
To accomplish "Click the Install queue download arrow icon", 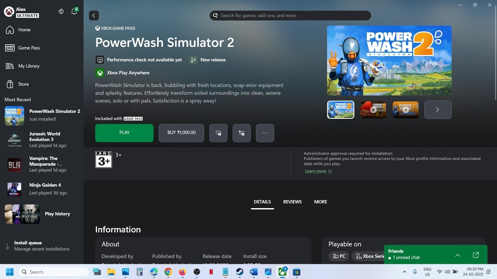I will [7, 246].
